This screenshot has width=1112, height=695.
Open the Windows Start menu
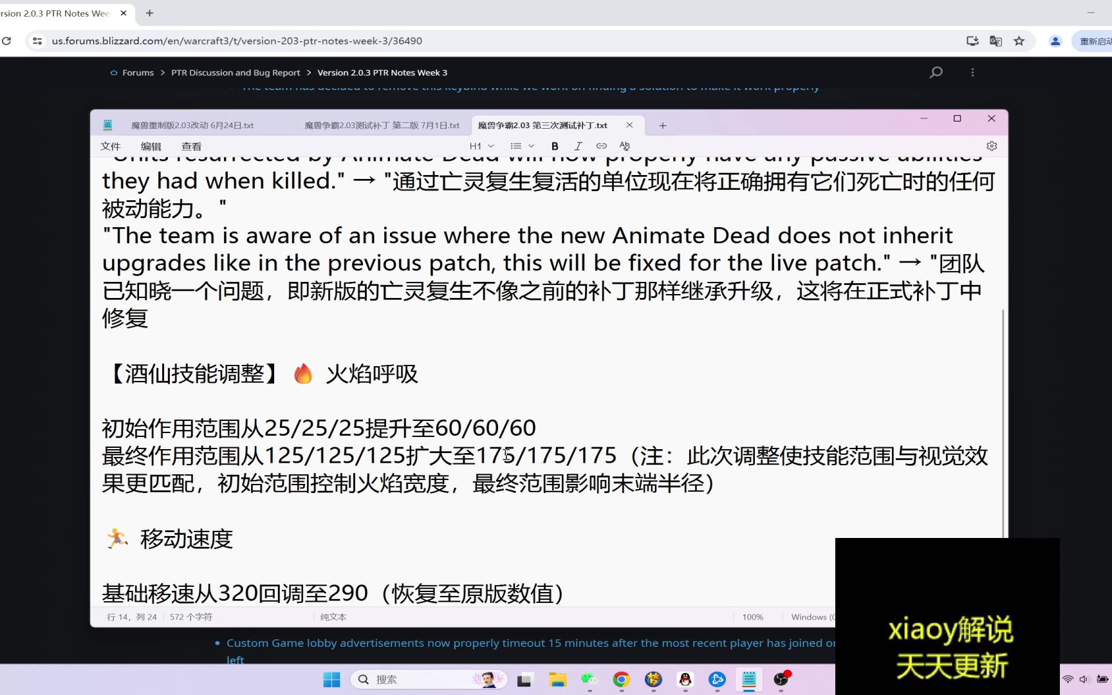(x=331, y=680)
